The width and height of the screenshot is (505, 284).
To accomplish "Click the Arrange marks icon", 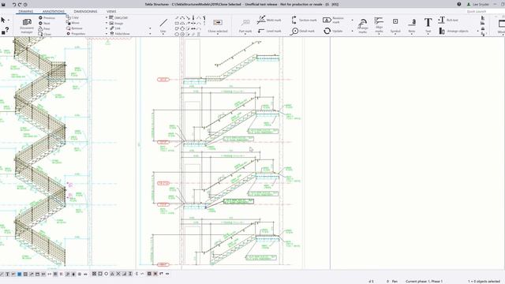I will pos(363,23).
